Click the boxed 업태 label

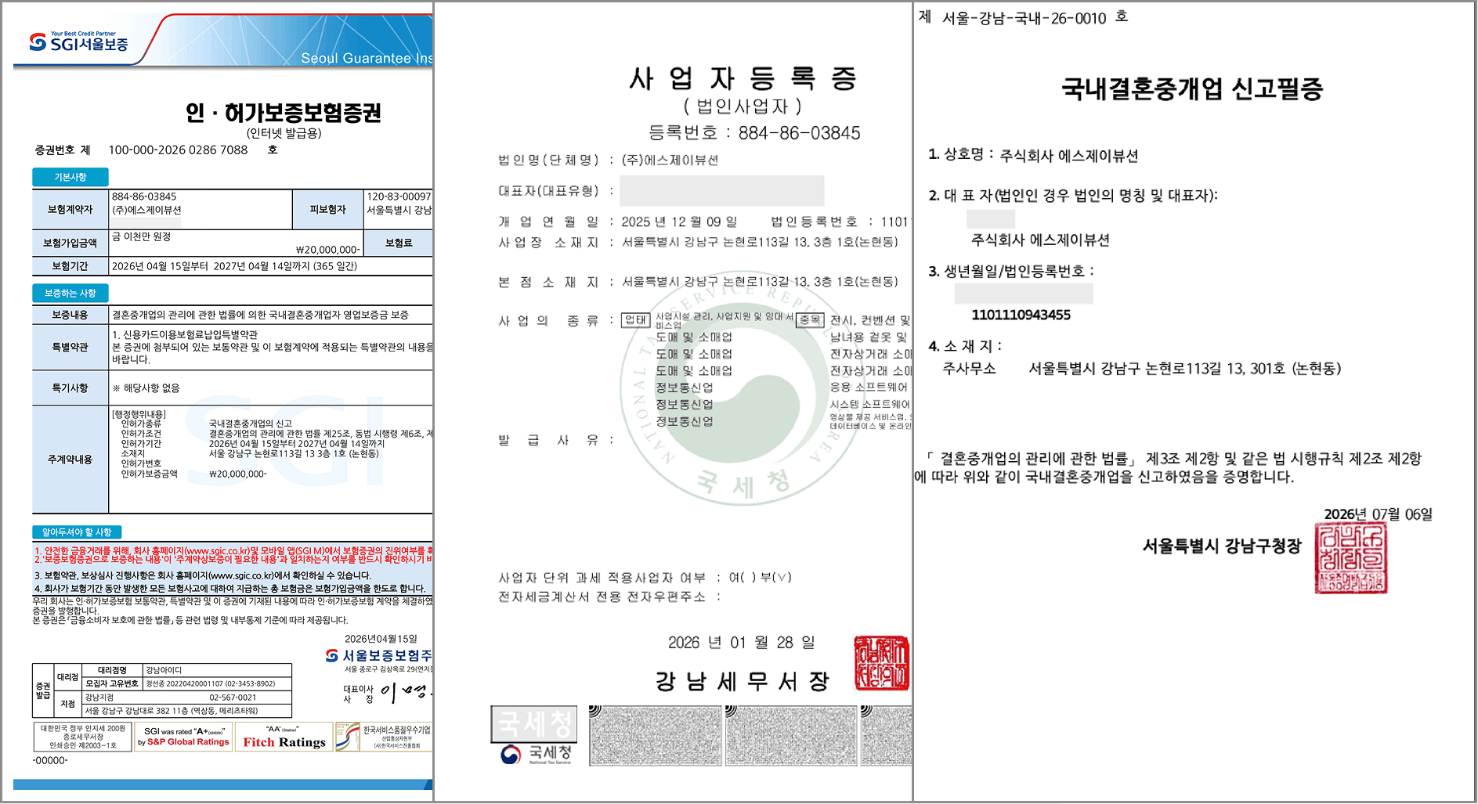[636, 319]
